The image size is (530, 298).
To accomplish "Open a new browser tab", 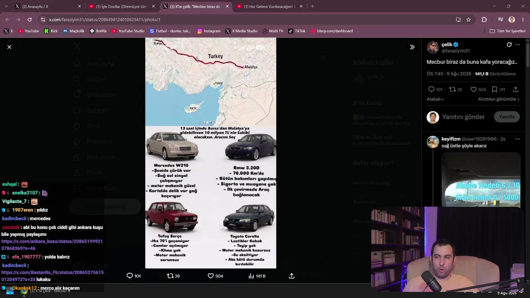I will click(x=312, y=7).
